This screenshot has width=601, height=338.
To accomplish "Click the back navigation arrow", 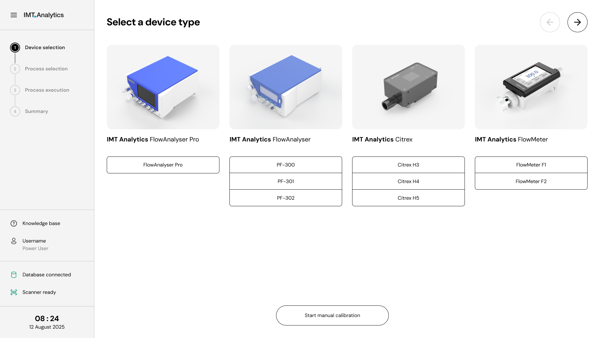I will 550,22.
